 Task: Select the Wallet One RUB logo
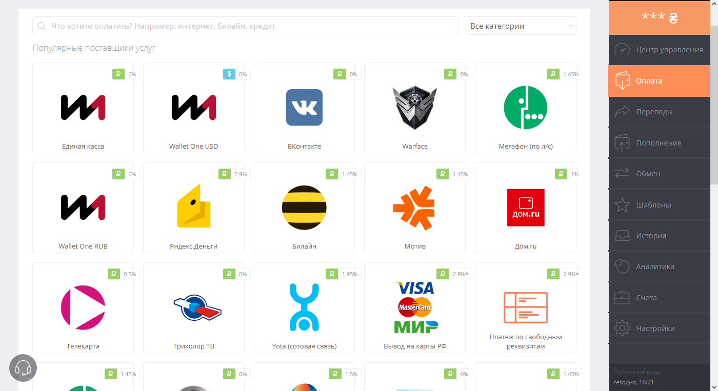coord(83,208)
